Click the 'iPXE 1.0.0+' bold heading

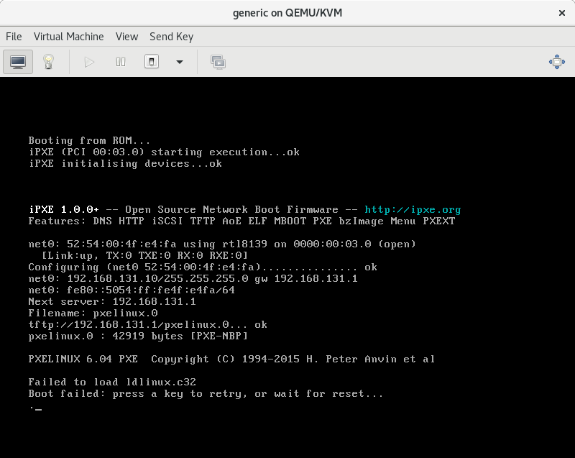coord(64,210)
